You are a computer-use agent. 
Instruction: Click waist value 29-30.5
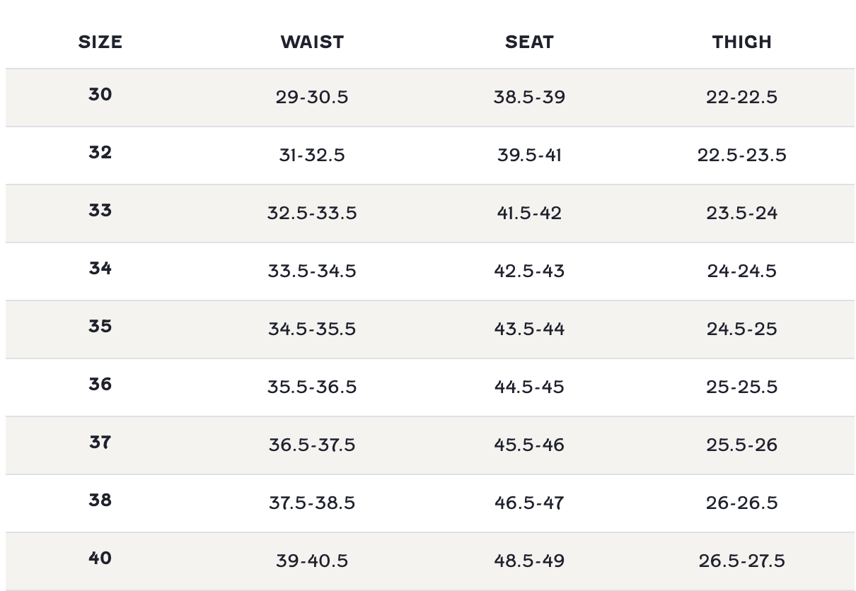click(312, 97)
